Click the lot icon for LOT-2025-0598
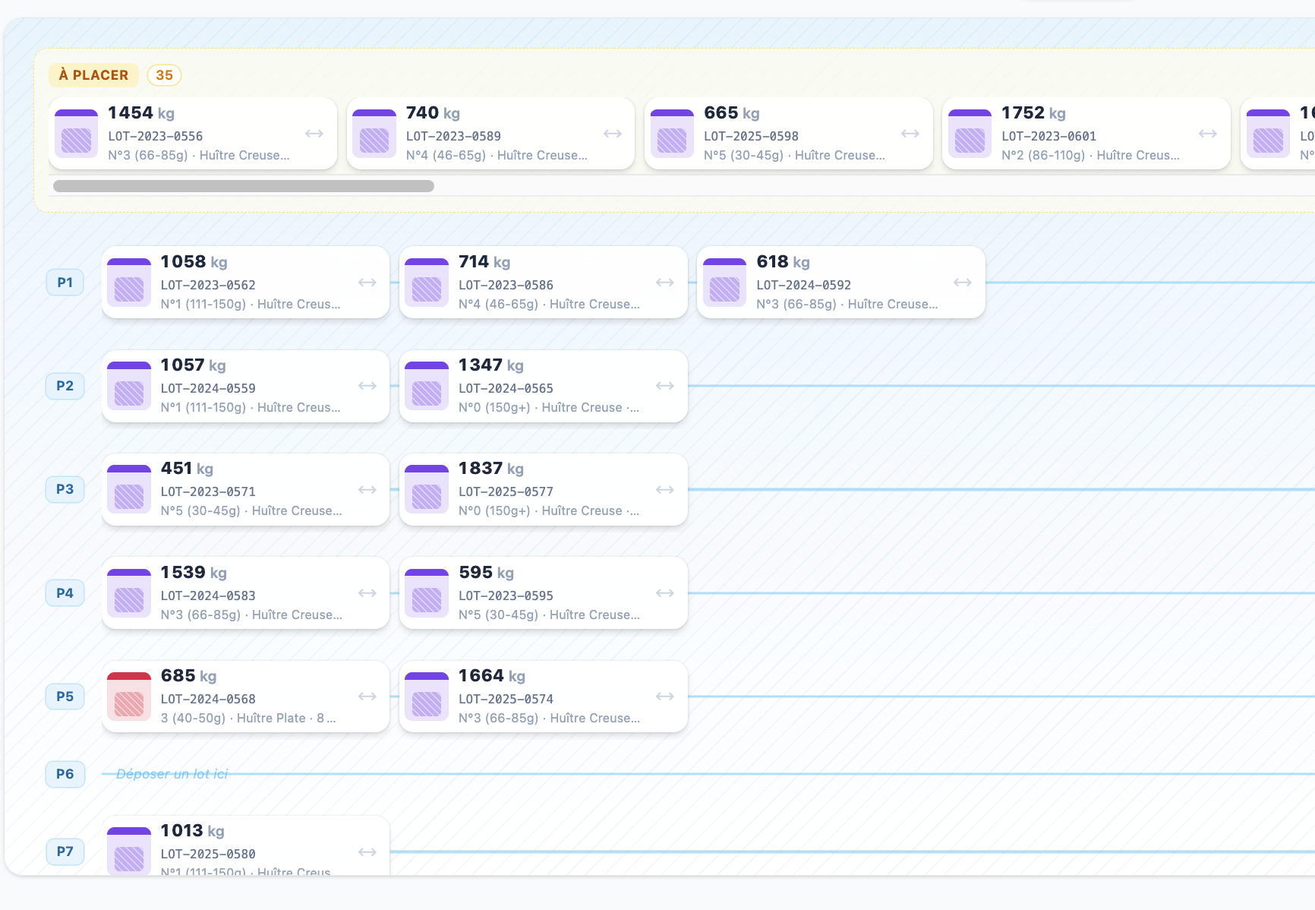 672,133
